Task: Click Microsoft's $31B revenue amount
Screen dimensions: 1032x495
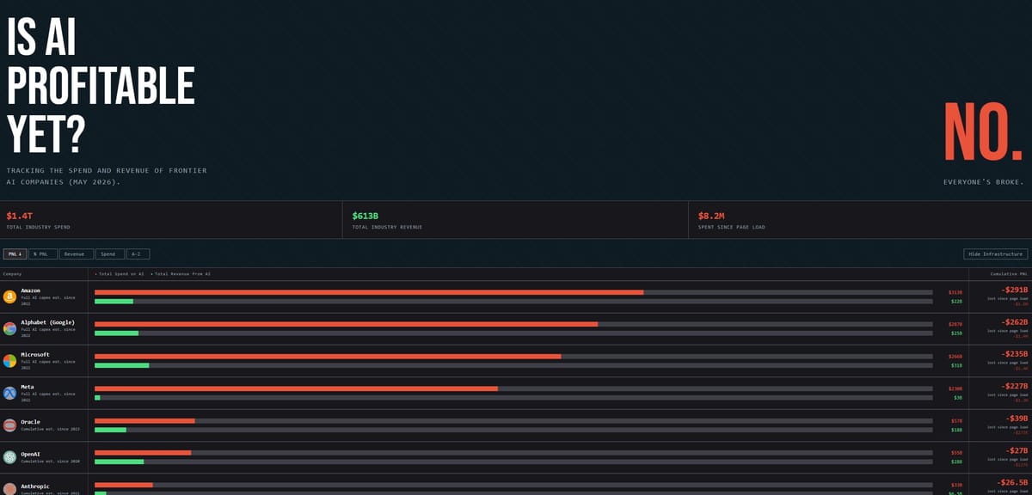Action: point(956,365)
